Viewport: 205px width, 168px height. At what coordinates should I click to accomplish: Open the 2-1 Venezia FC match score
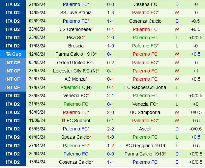(111, 96)
